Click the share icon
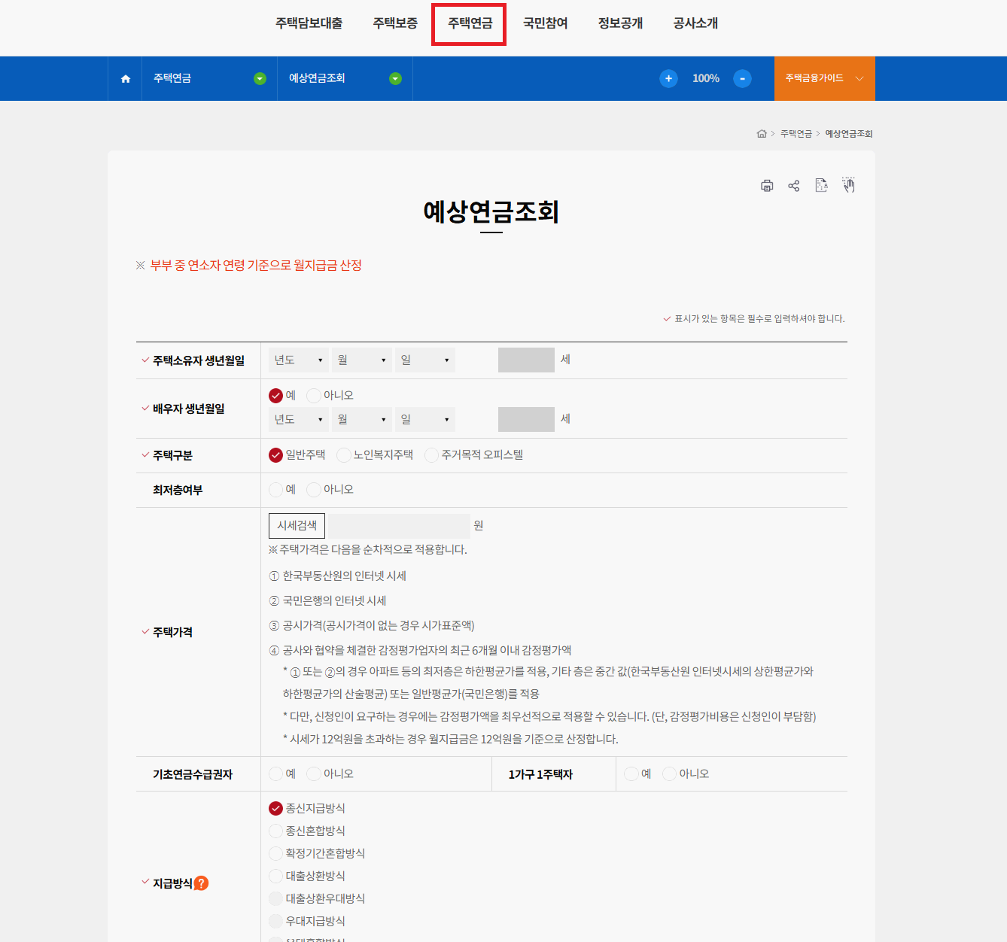Screen dimensions: 1007x942 point(794,186)
